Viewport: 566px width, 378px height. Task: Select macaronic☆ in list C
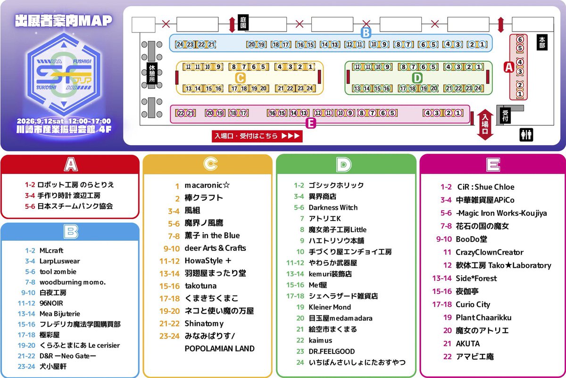coord(208,185)
